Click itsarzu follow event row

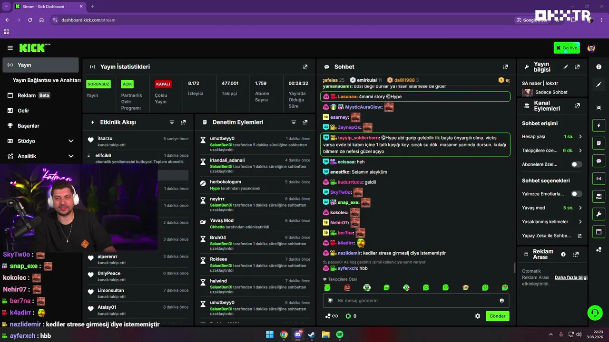point(138,142)
